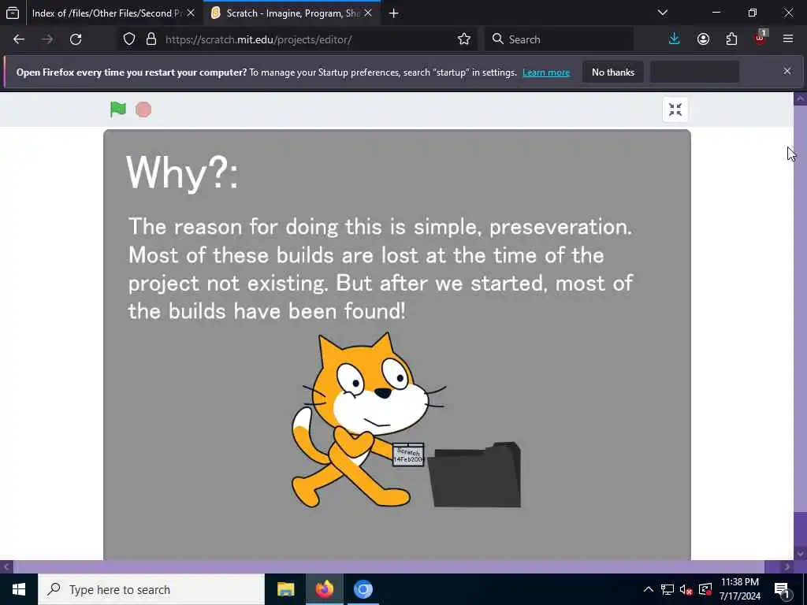807x605 pixels.
Task: Click the horizontal scrollbar left arrow
Action: (x=6, y=567)
